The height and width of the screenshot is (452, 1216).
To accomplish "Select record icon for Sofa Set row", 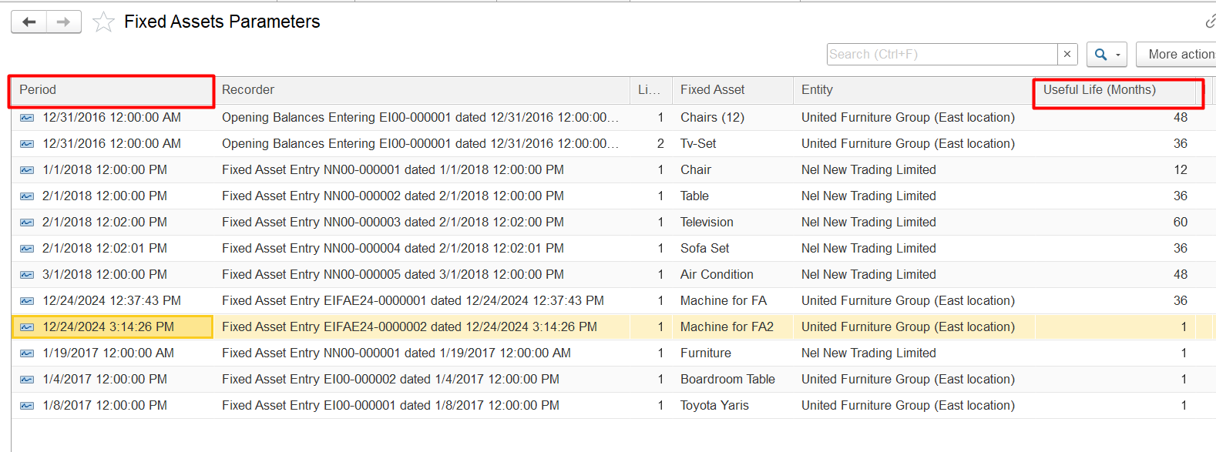I will click(x=27, y=249).
